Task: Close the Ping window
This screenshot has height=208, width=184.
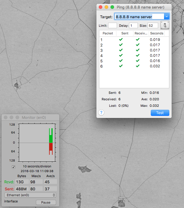Action: pos(101,7)
